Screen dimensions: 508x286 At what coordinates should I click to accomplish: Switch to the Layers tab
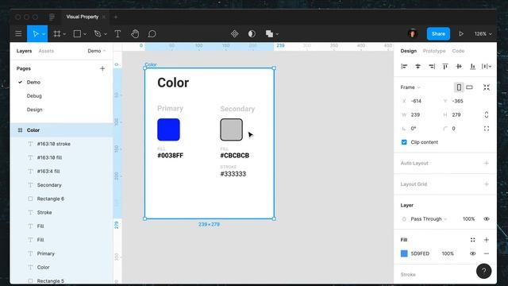[24, 51]
